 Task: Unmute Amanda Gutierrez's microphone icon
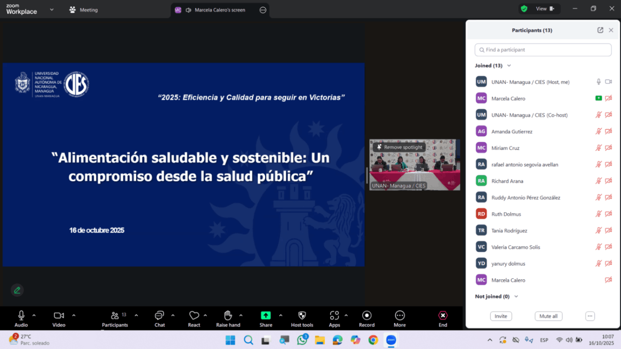pos(598,132)
